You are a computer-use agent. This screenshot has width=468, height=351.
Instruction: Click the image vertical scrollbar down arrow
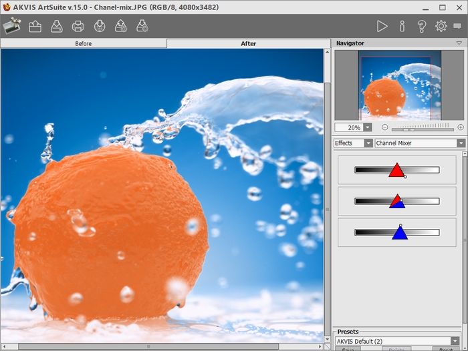pos(327,340)
